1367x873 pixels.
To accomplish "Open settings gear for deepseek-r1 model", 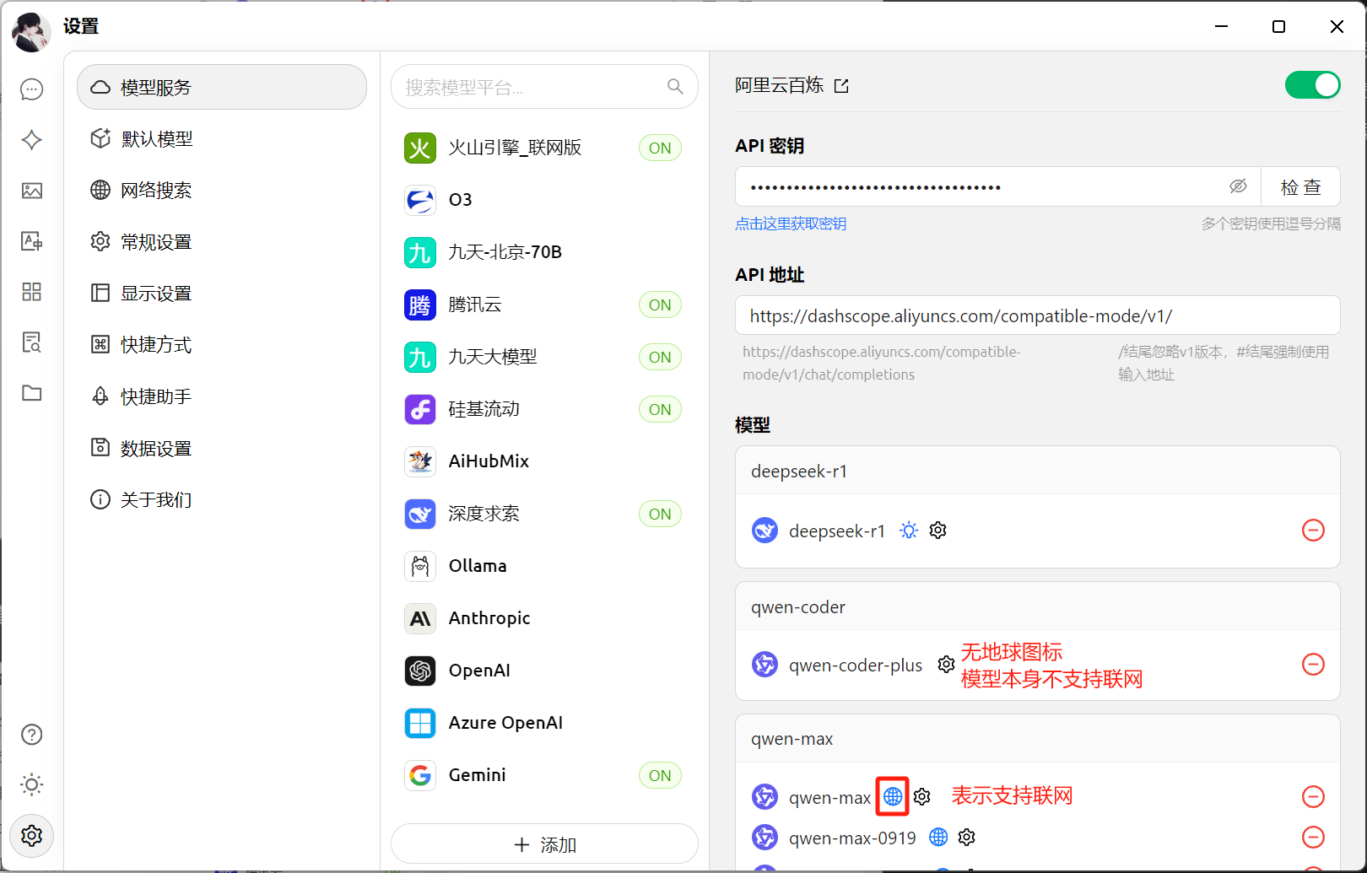I will [x=937, y=531].
